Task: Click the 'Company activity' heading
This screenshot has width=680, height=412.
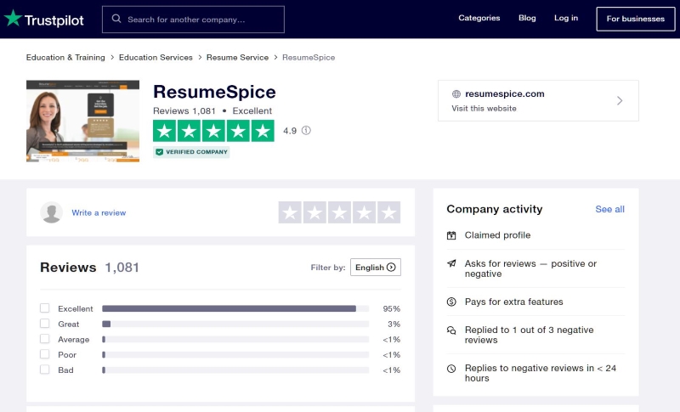Action: (x=495, y=209)
